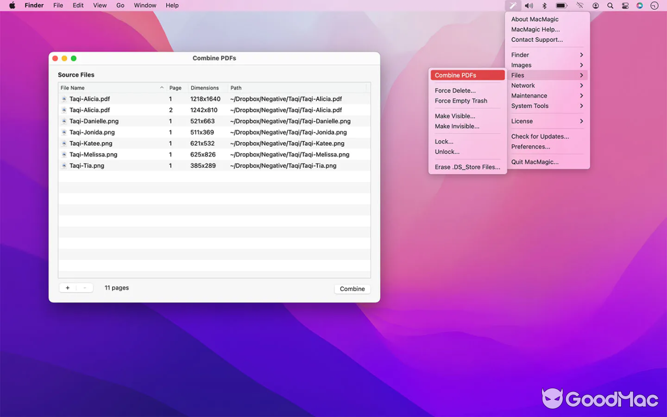Viewport: 667px width, 417px height.
Task: Choose Force Empty Trash
Action: click(461, 101)
